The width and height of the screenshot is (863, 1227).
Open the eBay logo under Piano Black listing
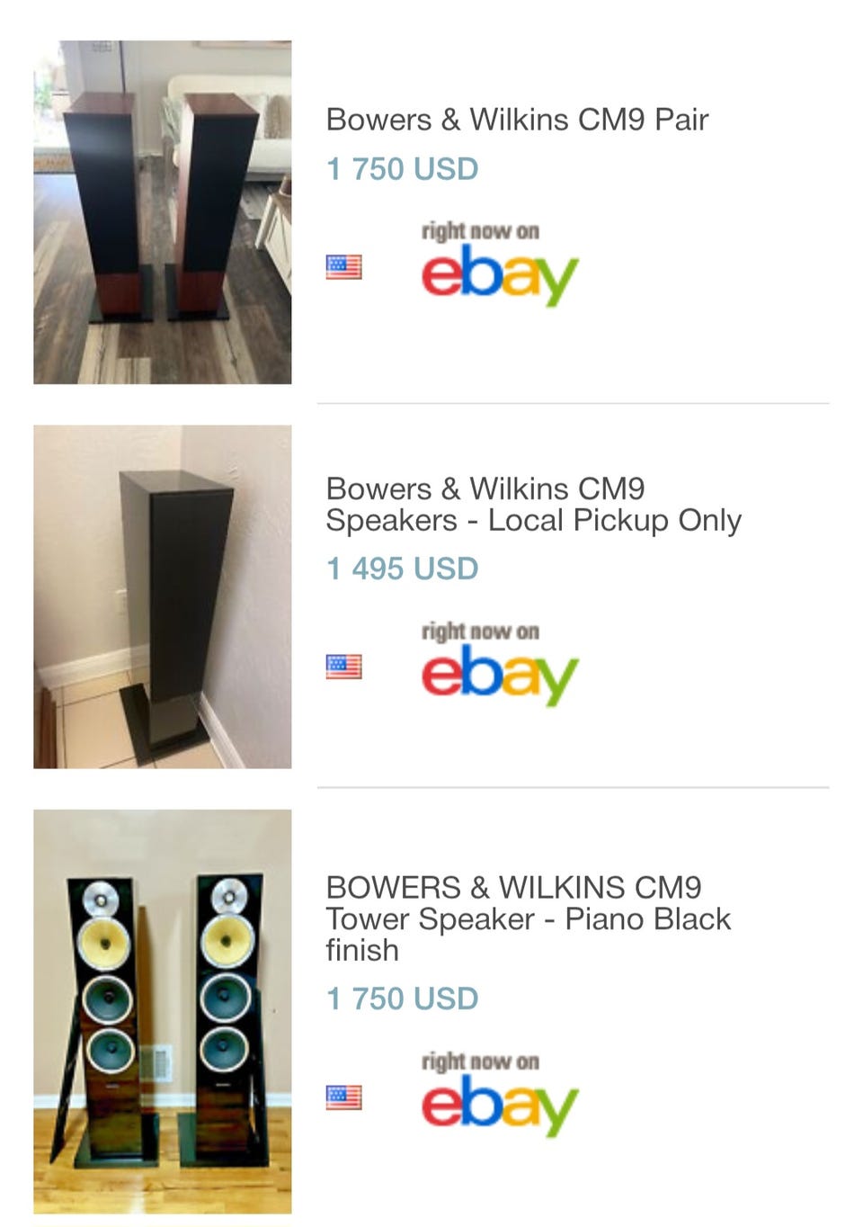point(500,1106)
